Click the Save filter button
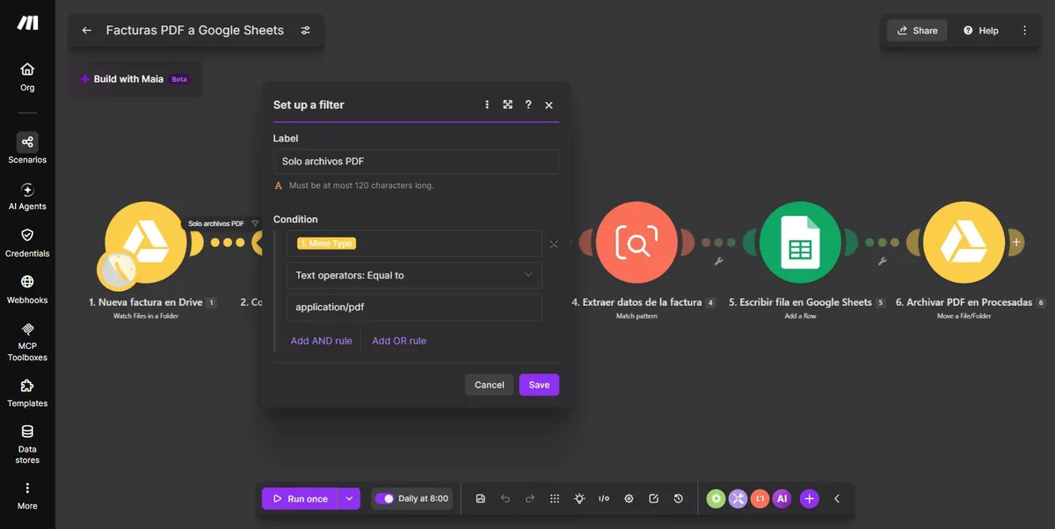The height and width of the screenshot is (529, 1055). [539, 385]
